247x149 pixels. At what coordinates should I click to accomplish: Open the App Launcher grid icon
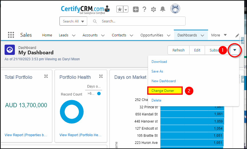(x=11, y=35)
